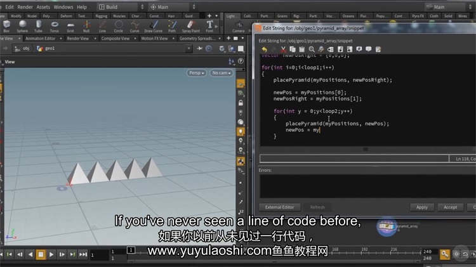The width and height of the screenshot is (476, 267).
Task: Click the paste clipboard icon in string editor
Action: 302,49
